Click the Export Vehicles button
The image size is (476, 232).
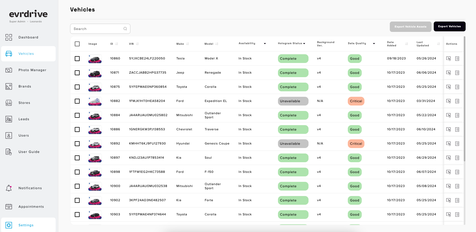pos(450,26)
